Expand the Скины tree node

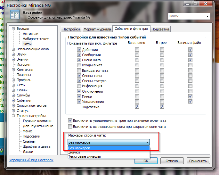[13, 90]
